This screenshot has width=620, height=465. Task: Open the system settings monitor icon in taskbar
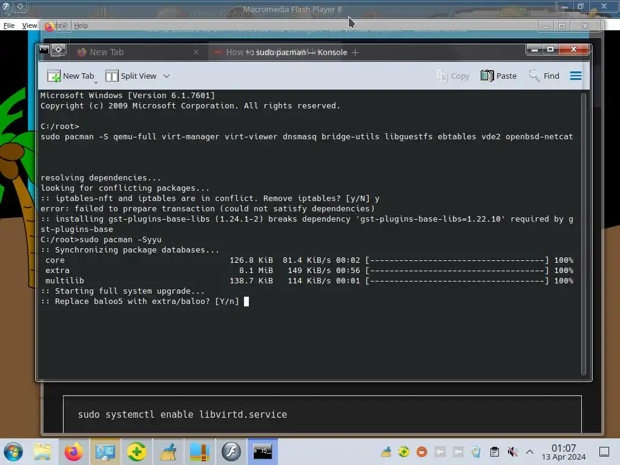[105, 452]
